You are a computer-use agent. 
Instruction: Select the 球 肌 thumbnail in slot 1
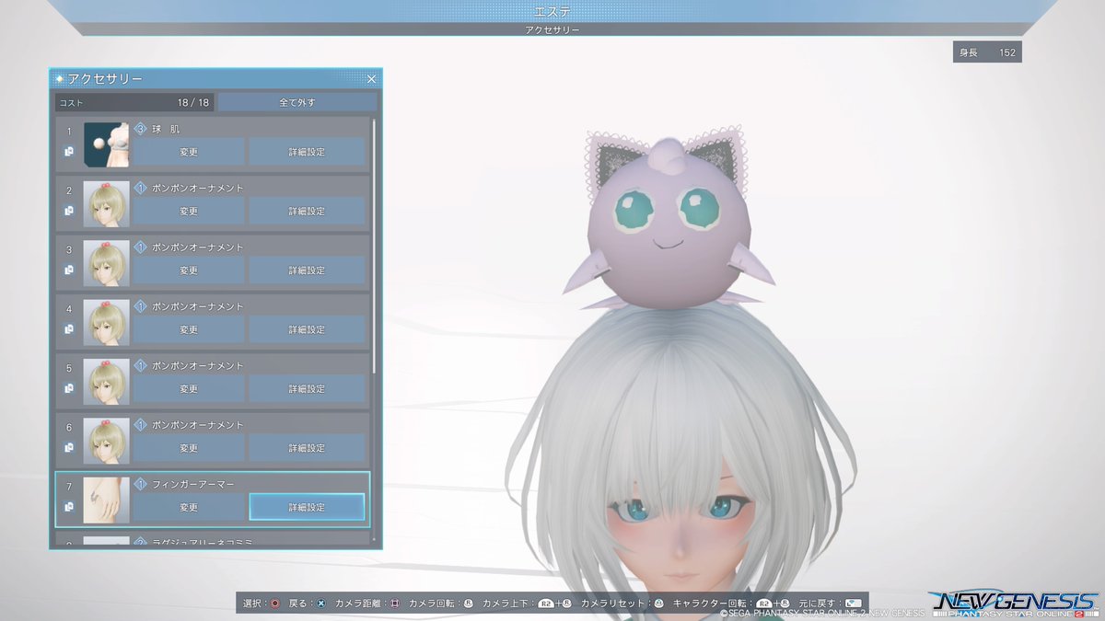click(x=106, y=145)
